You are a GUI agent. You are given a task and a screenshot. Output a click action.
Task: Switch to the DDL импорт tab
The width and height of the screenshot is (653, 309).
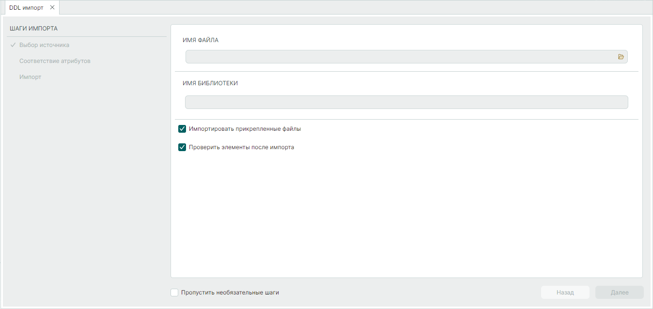click(x=26, y=8)
